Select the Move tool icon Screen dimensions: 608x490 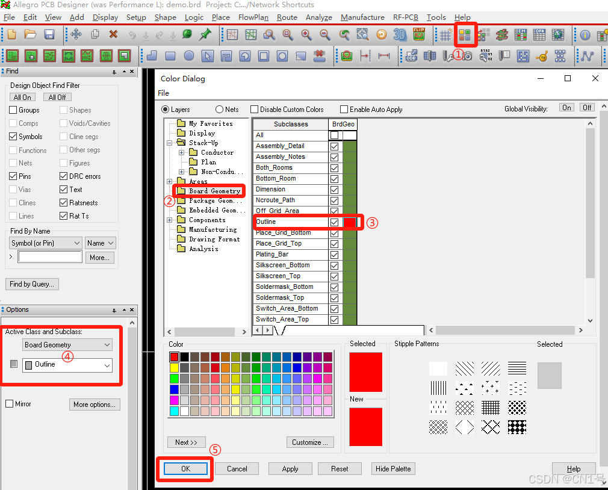(x=76, y=34)
